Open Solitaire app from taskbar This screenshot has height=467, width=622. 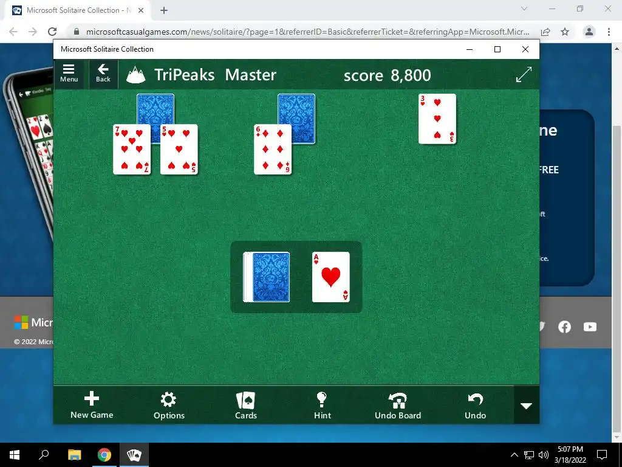coord(134,455)
